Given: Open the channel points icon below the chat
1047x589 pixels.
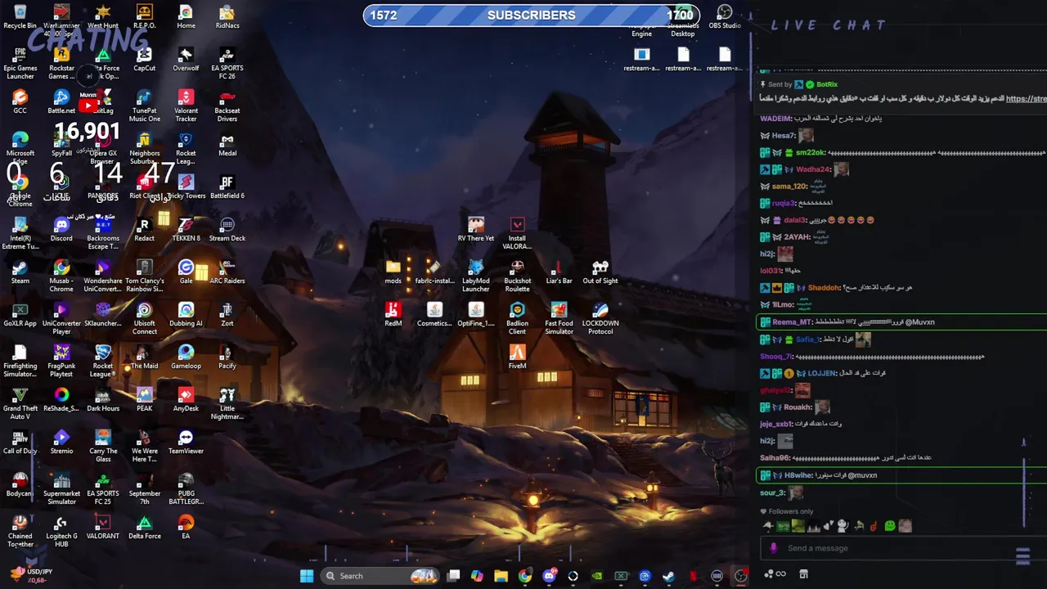Looking at the screenshot, I should pyautogui.click(x=775, y=574).
